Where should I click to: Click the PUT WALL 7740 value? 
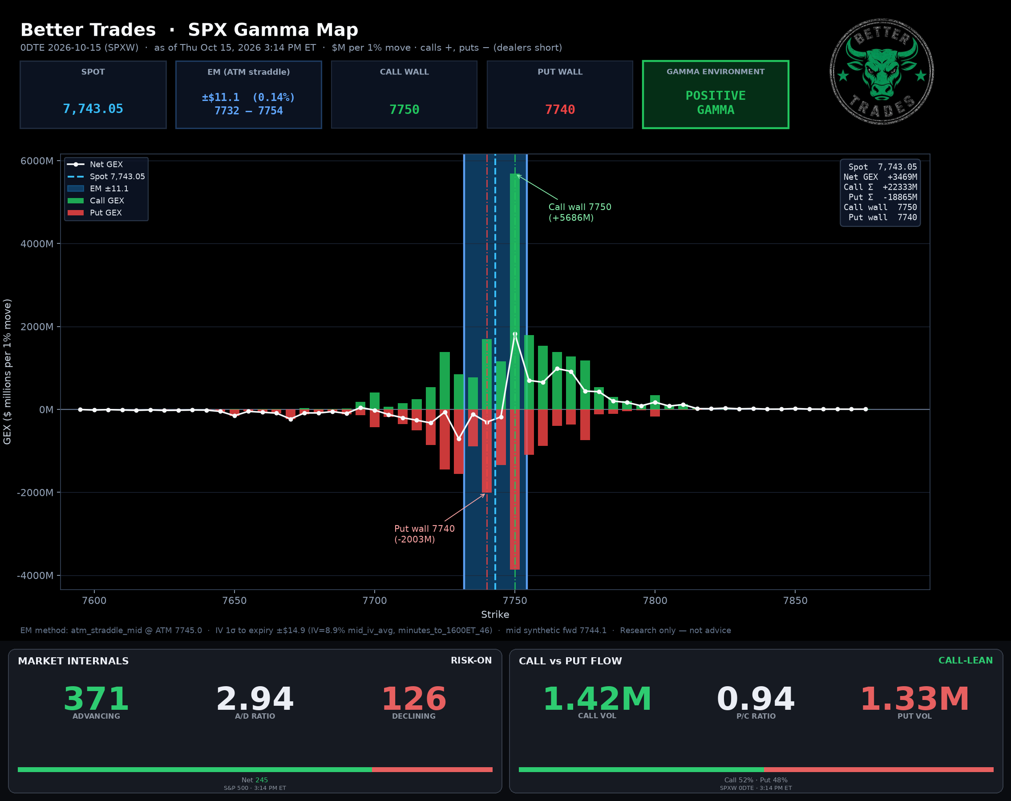click(x=560, y=110)
